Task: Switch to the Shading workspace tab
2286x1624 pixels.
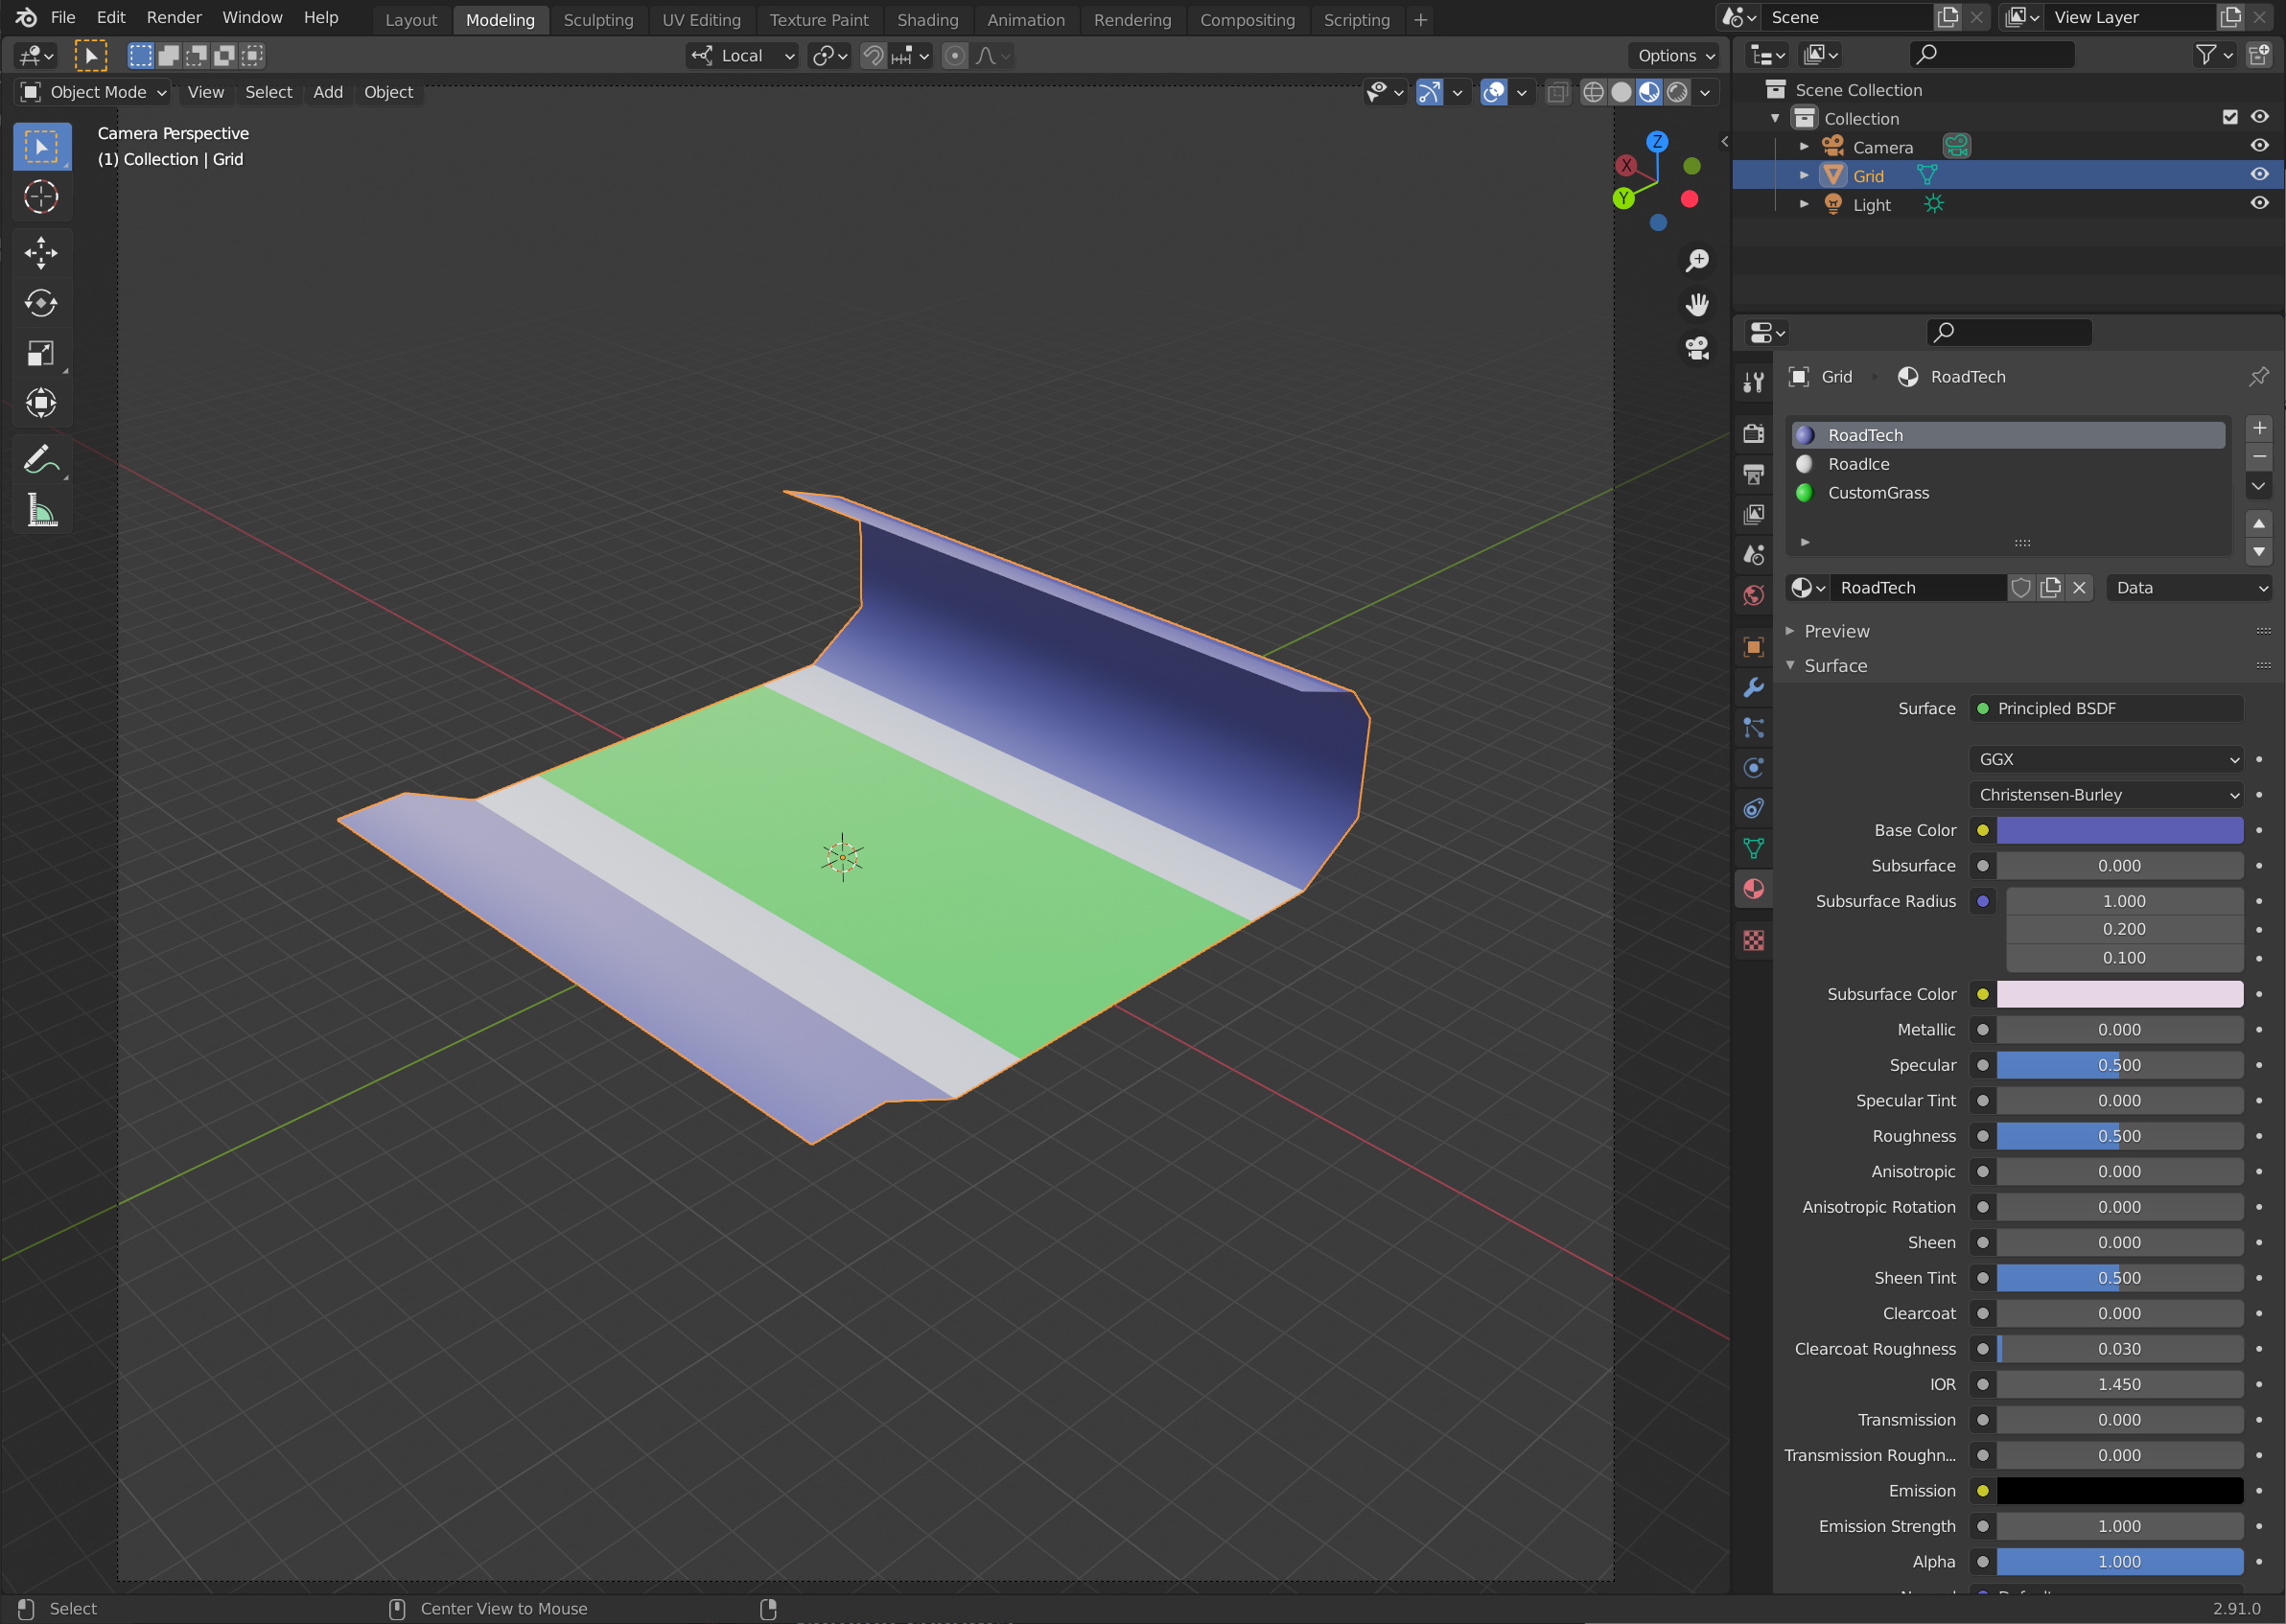Action: click(927, 19)
